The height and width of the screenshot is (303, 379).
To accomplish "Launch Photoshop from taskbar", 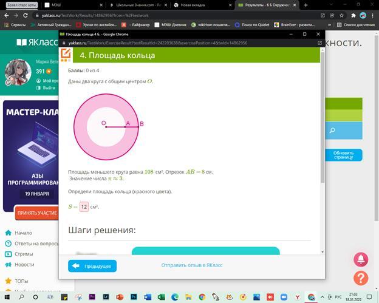I will pos(134,297).
